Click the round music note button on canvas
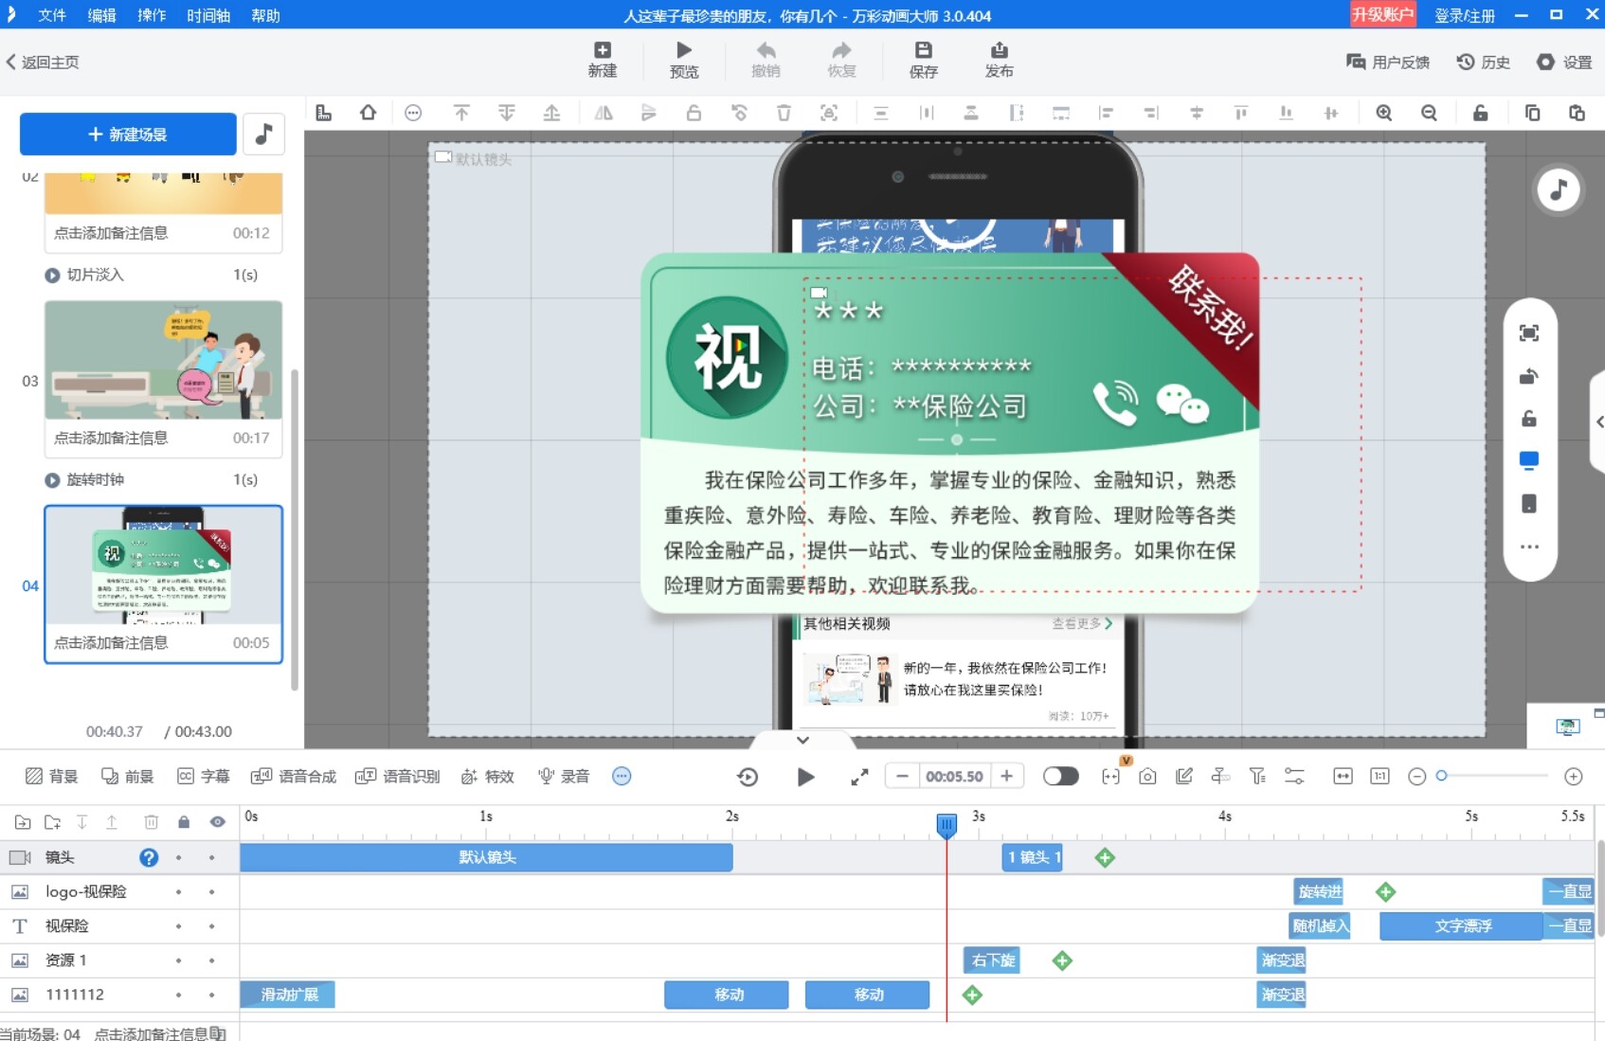 tap(1559, 189)
